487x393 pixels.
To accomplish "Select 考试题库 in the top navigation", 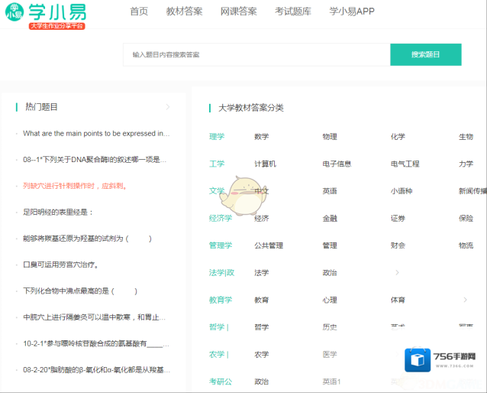I will click(292, 11).
